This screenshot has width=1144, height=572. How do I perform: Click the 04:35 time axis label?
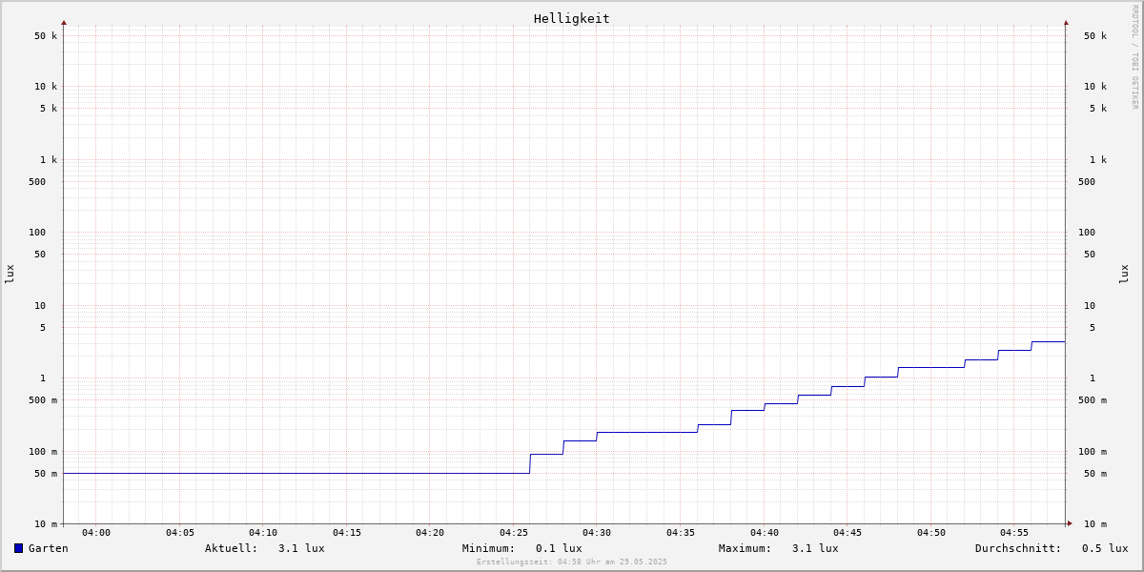click(681, 533)
